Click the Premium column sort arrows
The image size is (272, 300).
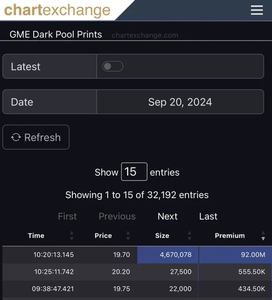click(263, 236)
